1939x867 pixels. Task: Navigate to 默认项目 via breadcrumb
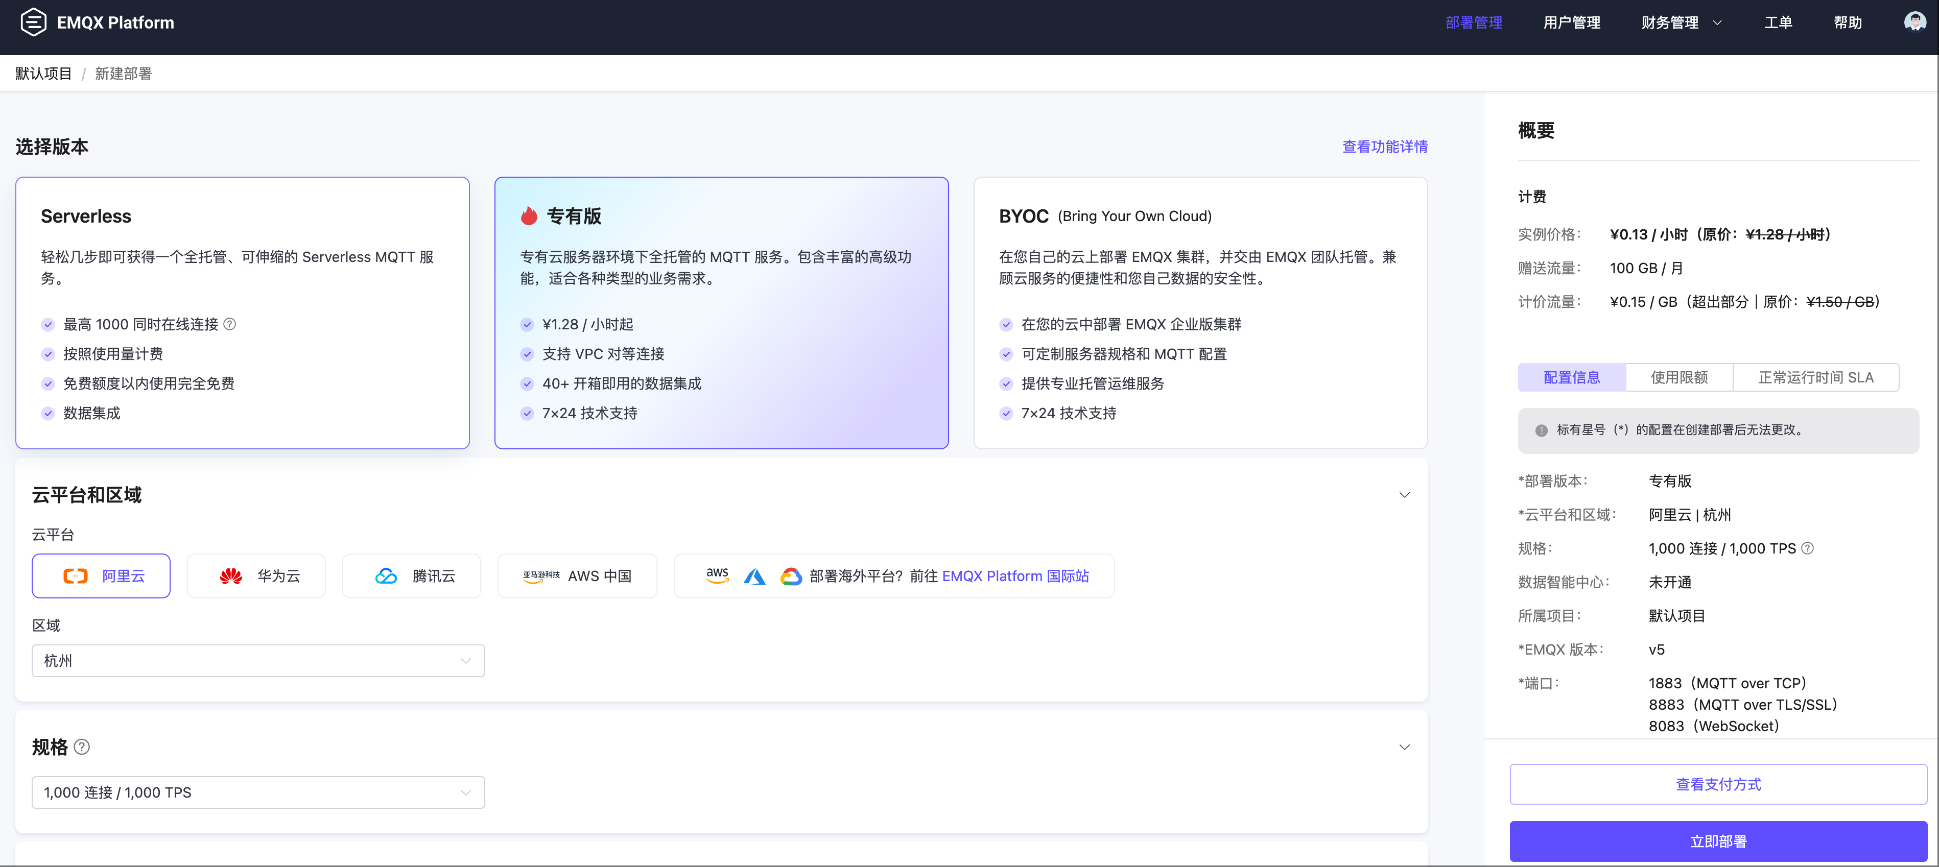point(43,73)
